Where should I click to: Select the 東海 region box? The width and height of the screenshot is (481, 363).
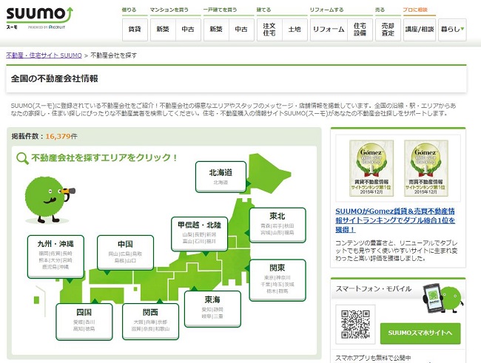212,308
